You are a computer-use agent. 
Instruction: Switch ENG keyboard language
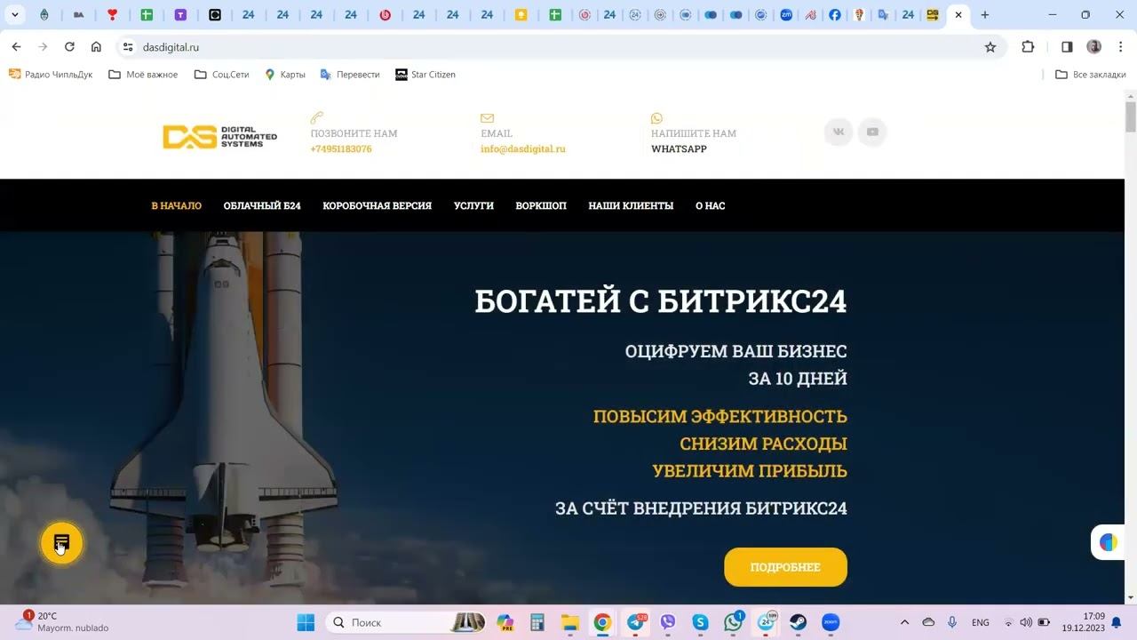tap(981, 622)
